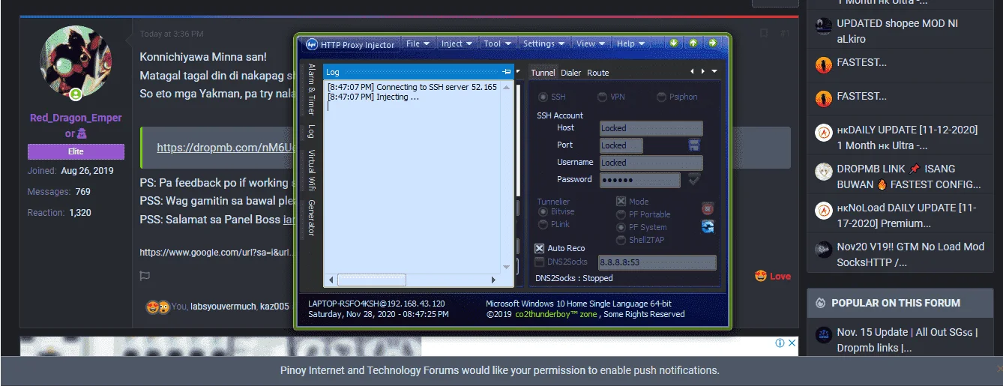Screen dimensions: 1003x386
Task: Click avatar next to Nov20 V19 GTM thread
Action: tap(824, 250)
